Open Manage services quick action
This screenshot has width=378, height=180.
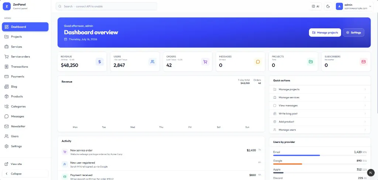pos(320,98)
